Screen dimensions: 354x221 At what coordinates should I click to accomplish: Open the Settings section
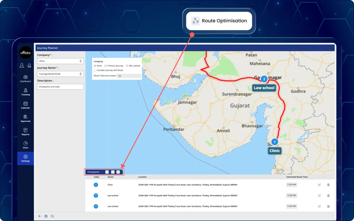pyautogui.click(x=26, y=158)
